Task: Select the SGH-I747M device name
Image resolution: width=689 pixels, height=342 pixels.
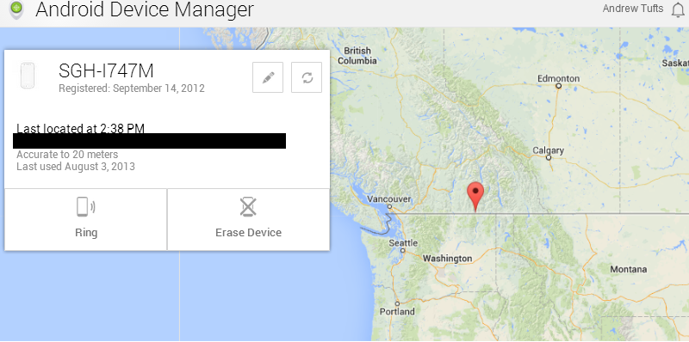Action: coord(106,71)
